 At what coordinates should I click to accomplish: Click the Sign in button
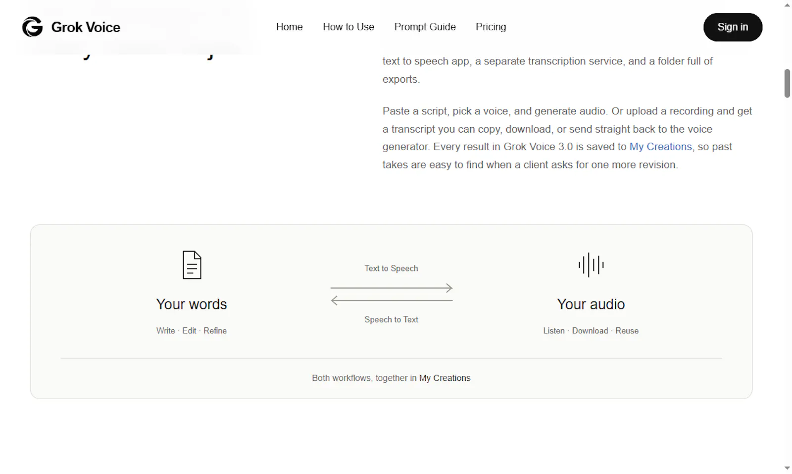pos(733,27)
